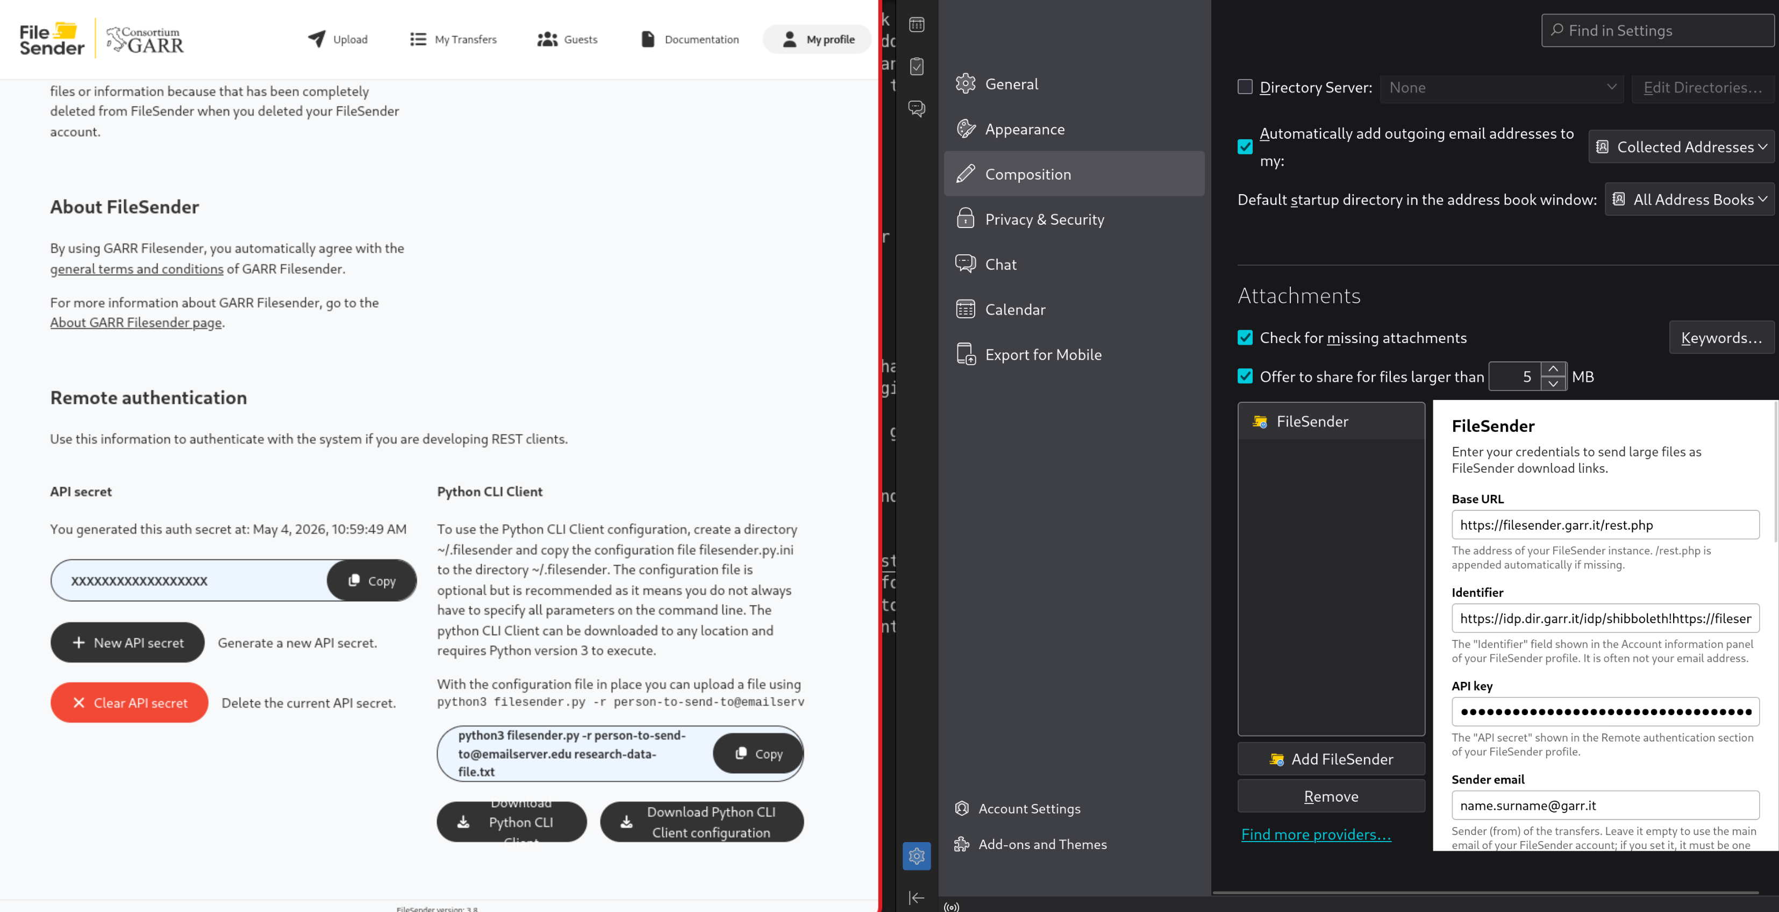1779x912 pixels.
Task: Open My profile in FileSender nav
Action: [818, 39]
